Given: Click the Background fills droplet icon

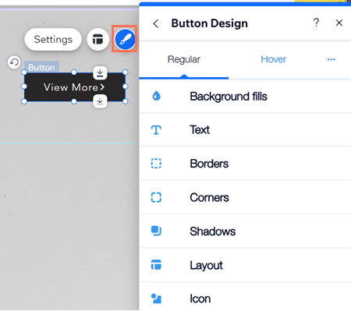Looking at the screenshot, I should coord(156,96).
